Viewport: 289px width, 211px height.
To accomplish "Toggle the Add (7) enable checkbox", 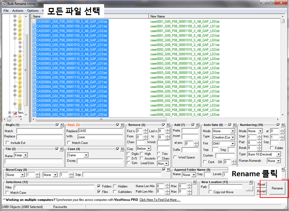I will pyautogui.click(x=193, y=125).
